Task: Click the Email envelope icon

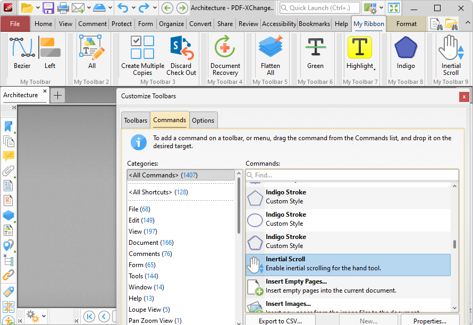Action: (x=78, y=8)
